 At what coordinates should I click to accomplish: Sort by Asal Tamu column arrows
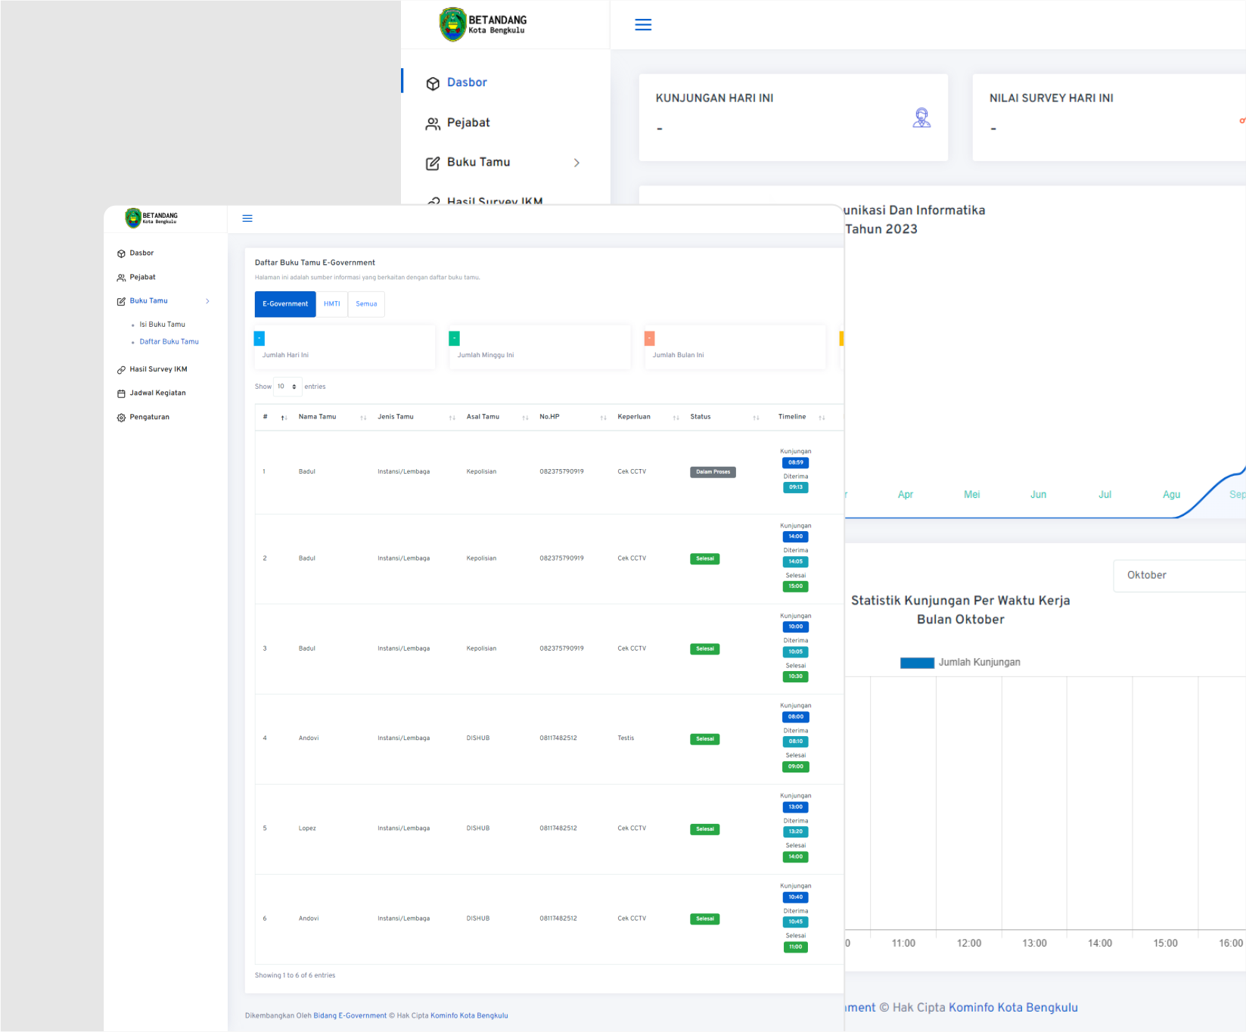[525, 418]
